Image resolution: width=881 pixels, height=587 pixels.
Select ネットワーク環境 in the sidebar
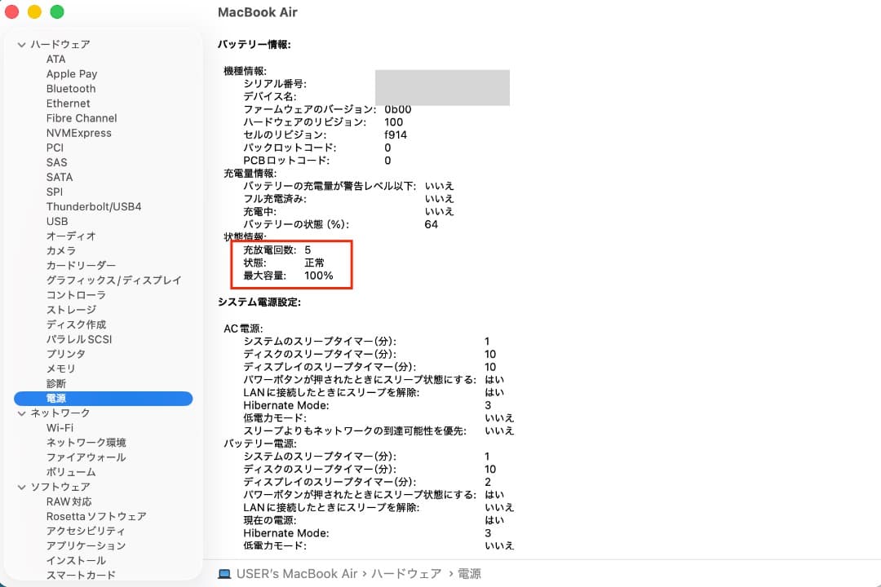tap(86, 443)
